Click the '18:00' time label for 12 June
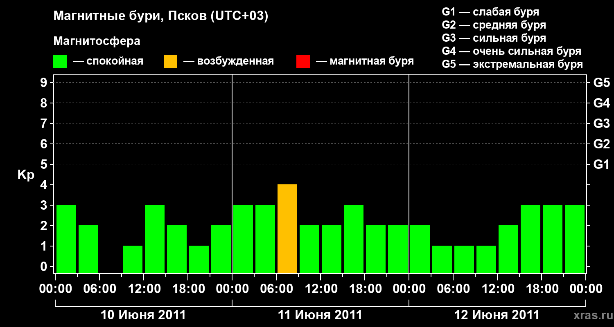The image size is (614, 327). point(542,289)
